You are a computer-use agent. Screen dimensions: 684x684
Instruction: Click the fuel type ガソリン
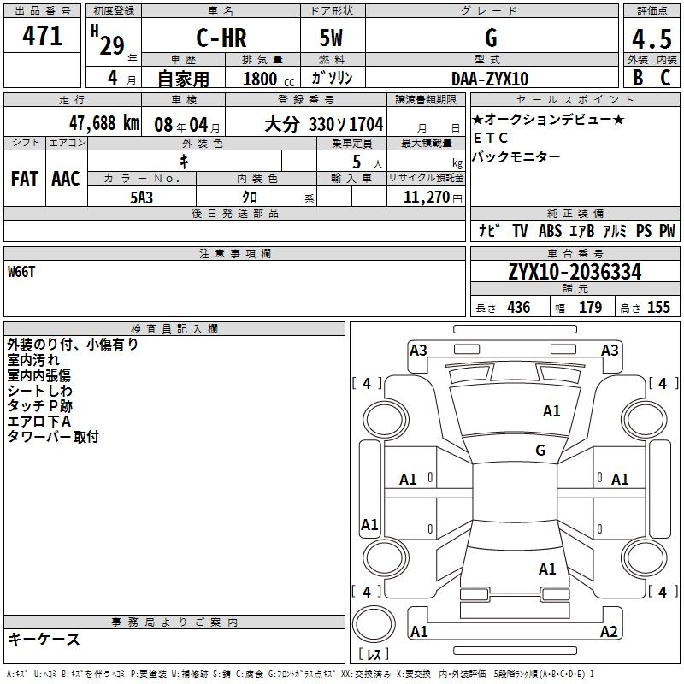[332, 78]
